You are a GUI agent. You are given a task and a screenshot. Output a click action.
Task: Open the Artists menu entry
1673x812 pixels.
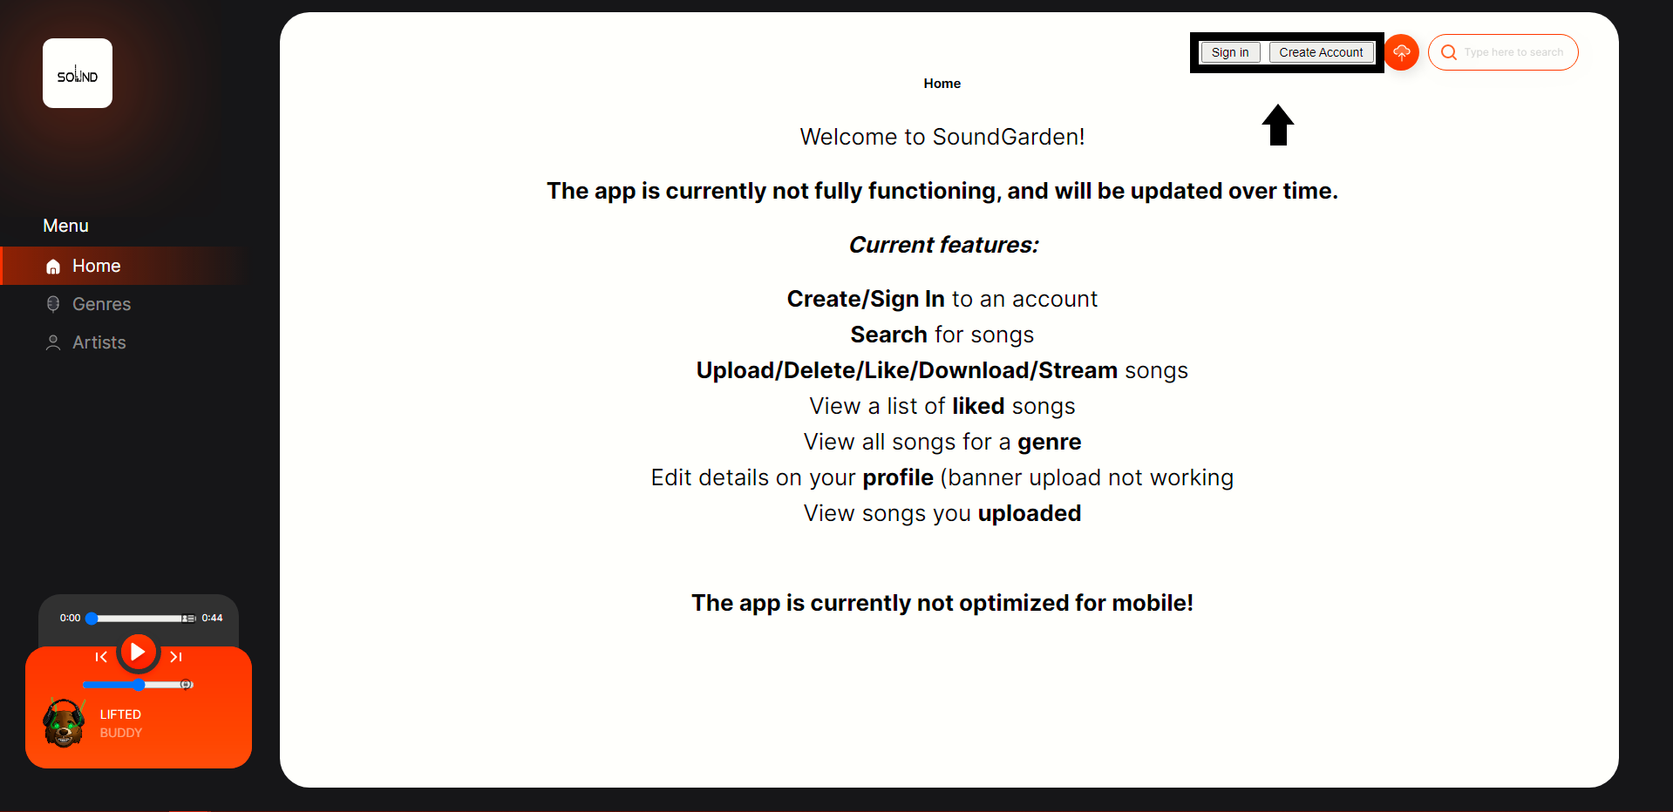click(x=99, y=342)
